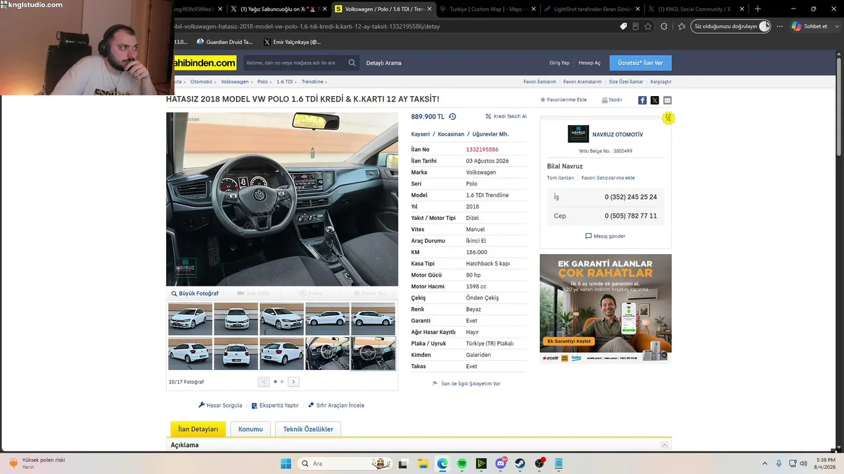Switch to the KNGL Social Community browser tab
This screenshot has height=474, width=844.
[696, 9]
